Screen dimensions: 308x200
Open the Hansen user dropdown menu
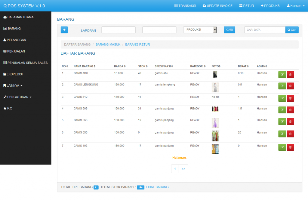[x=296, y=6]
